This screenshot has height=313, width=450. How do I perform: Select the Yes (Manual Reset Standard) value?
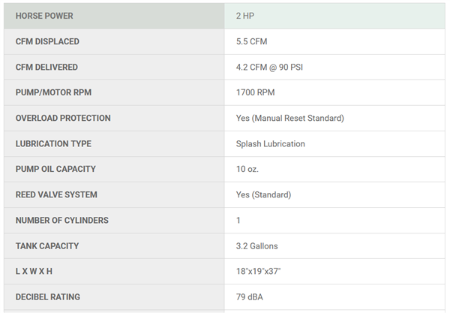(289, 118)
